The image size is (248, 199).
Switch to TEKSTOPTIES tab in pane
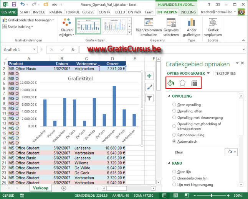tap(225, 73)
